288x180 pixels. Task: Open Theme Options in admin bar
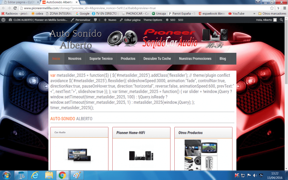(x=153, y=20)
